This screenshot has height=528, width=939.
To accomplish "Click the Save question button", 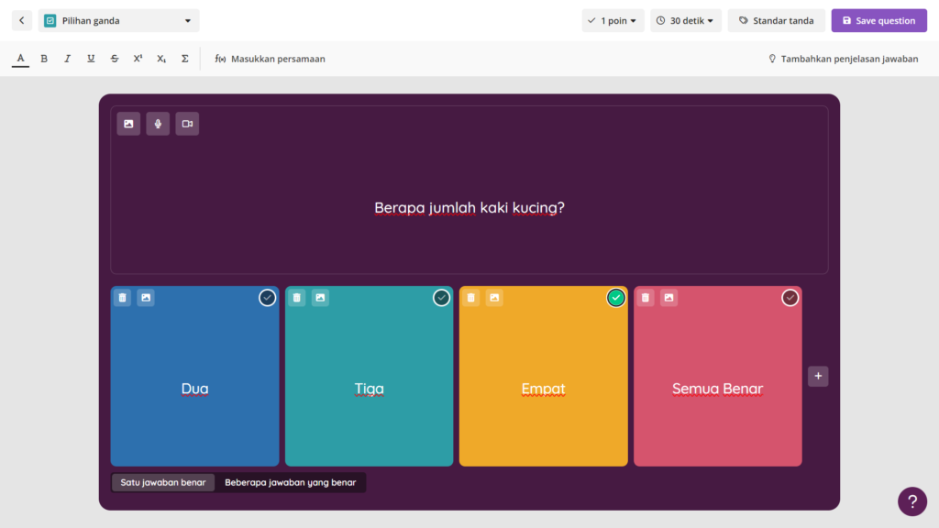I will [878, 20].
